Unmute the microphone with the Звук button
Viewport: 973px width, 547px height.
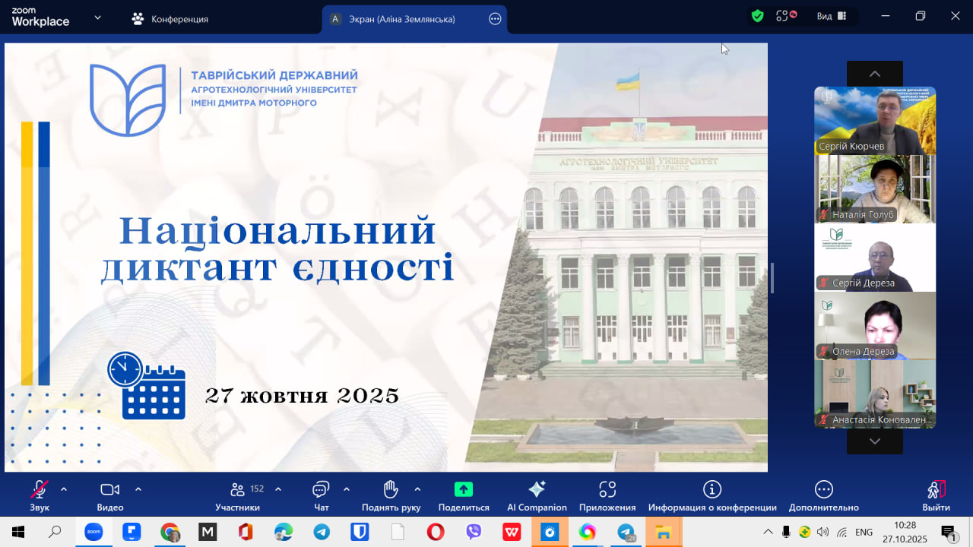(40, 495)
